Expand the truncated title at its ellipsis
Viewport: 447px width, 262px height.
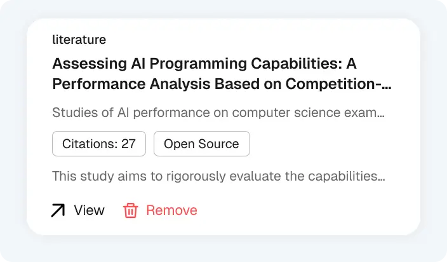[x=388, y=84]
